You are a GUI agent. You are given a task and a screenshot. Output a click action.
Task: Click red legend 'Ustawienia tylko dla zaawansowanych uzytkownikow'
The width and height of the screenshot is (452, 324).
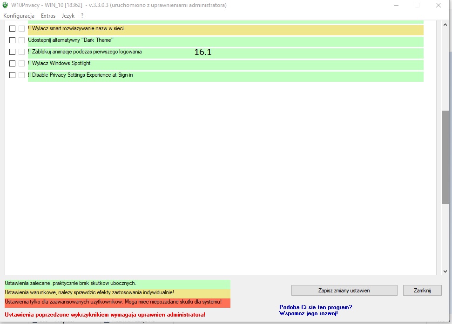117,303
